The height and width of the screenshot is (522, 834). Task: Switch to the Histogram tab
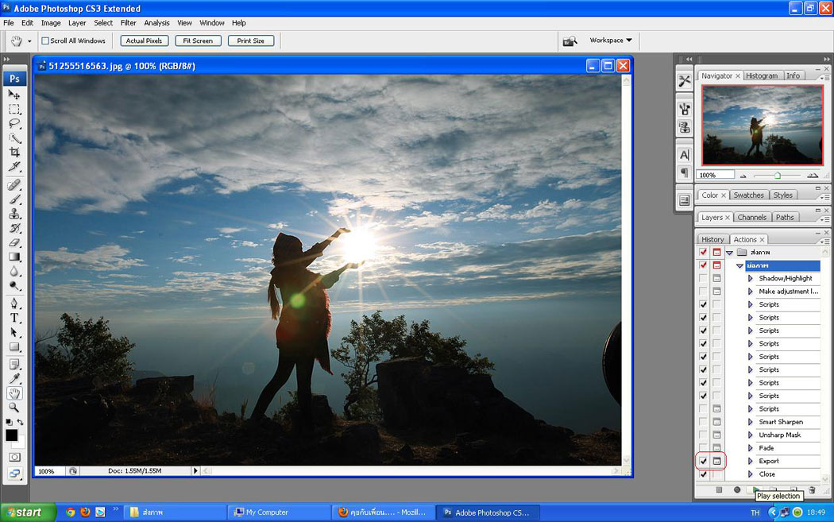coord(762,75)
